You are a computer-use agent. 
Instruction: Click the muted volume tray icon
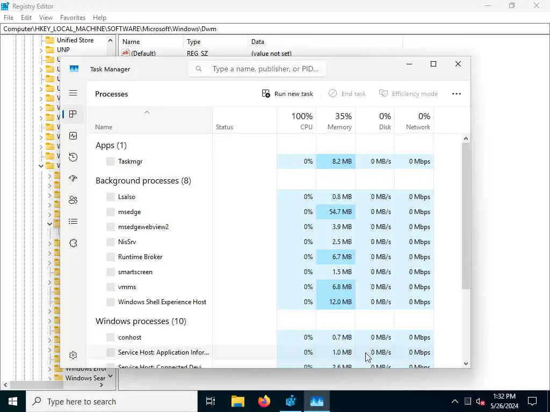tap(480, 401)
